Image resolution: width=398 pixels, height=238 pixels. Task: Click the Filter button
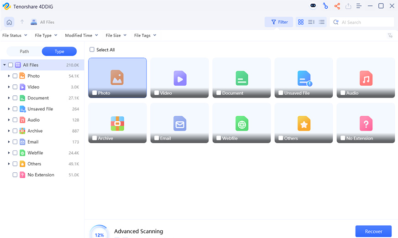pyautogui.click(x=279, y=22)
